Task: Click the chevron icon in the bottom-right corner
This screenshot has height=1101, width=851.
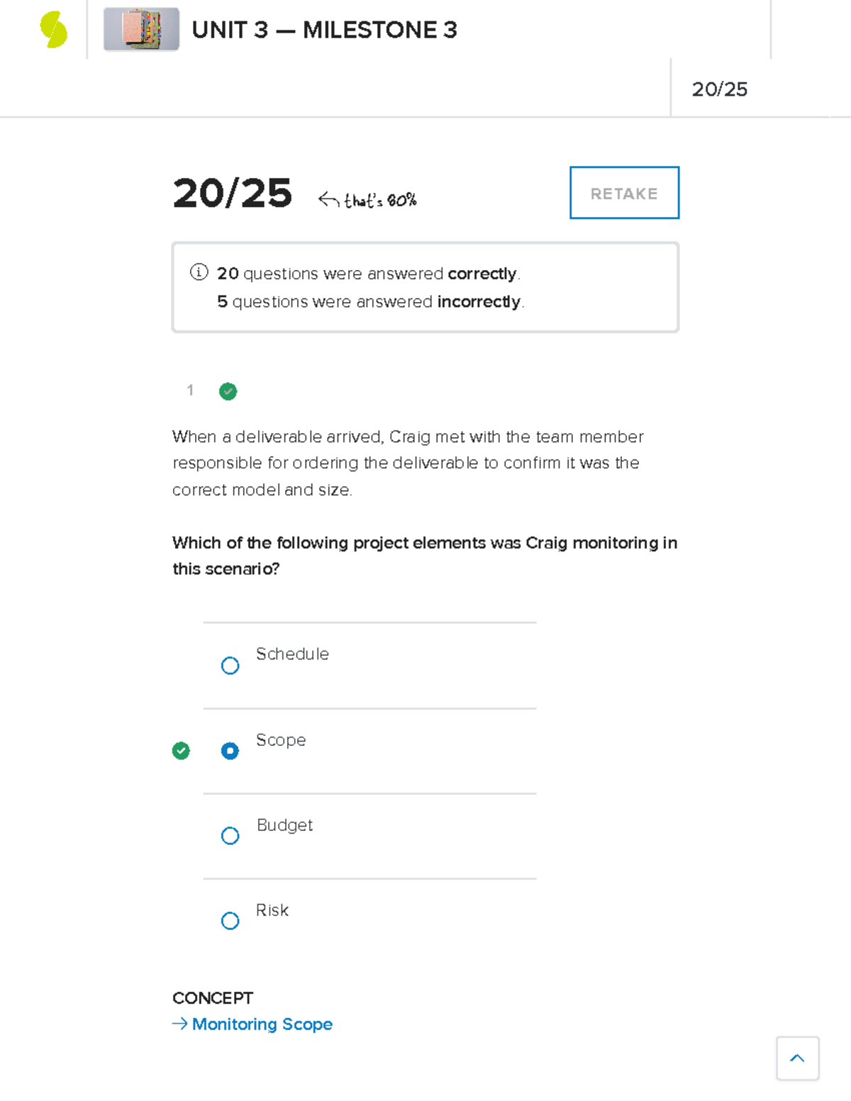Action: pyautogui.click(x=797, y=1058)
